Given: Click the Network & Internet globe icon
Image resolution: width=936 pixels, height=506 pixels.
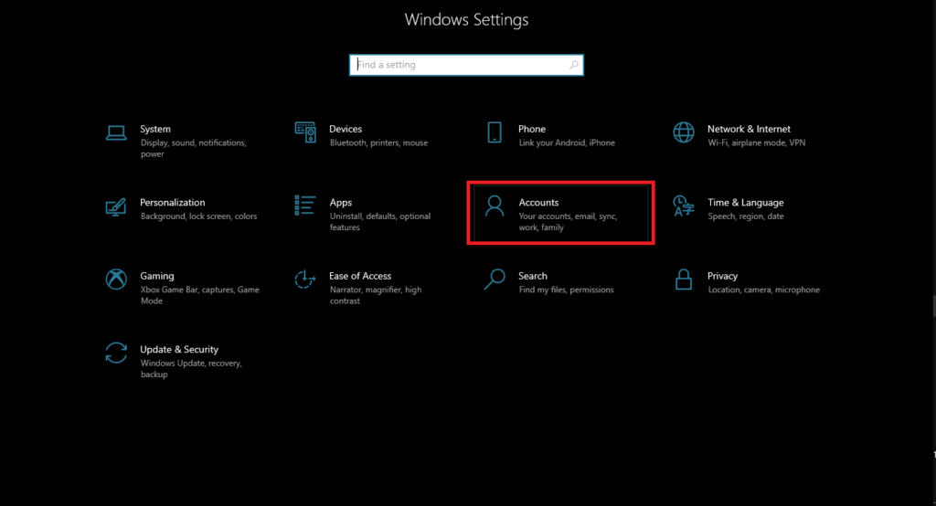Looking at the screenshot, I should point(684,132).
